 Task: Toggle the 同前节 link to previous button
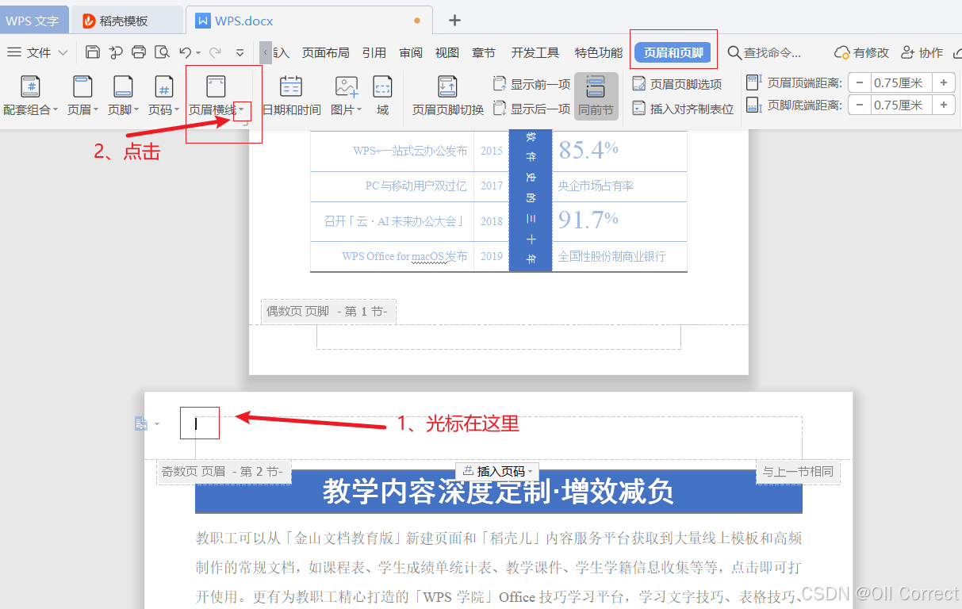596,97
